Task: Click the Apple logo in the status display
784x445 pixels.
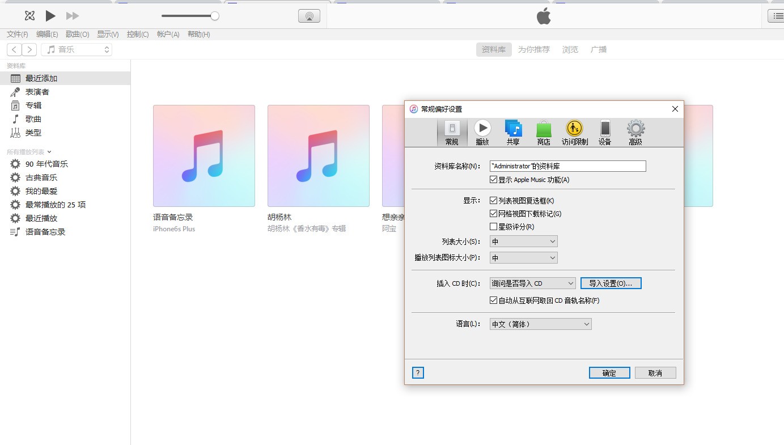Action: (x=544, y=16)
